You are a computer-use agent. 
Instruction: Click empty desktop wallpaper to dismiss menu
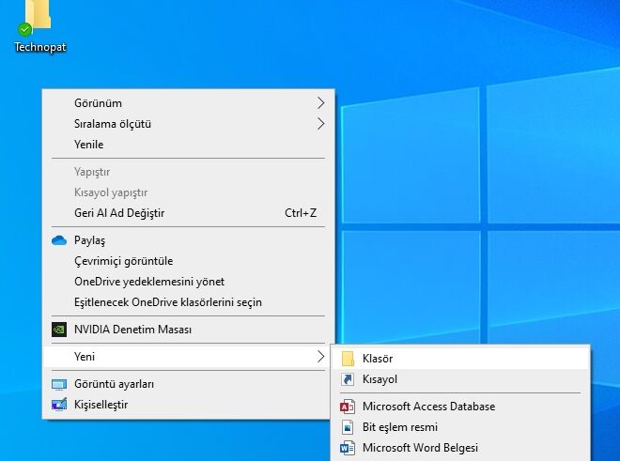pos(470,188)
